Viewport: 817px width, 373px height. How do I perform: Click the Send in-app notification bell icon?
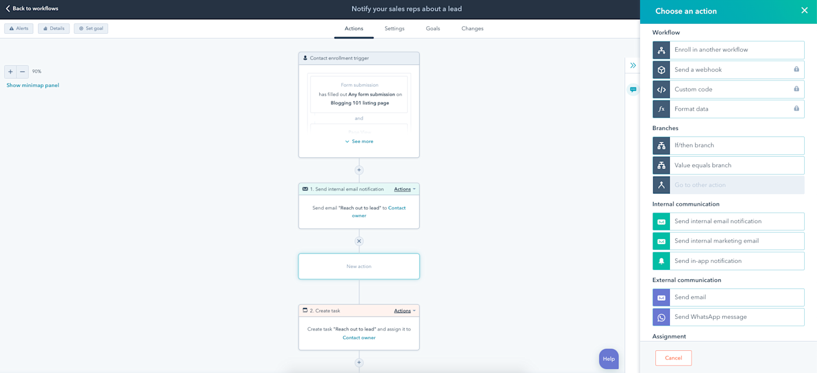tap(661, 261)
